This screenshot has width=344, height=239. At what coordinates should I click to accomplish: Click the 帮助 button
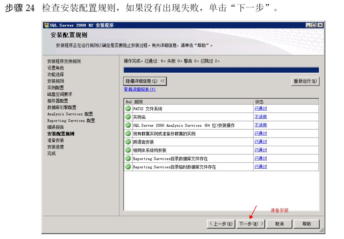click(x=307, y=224)
